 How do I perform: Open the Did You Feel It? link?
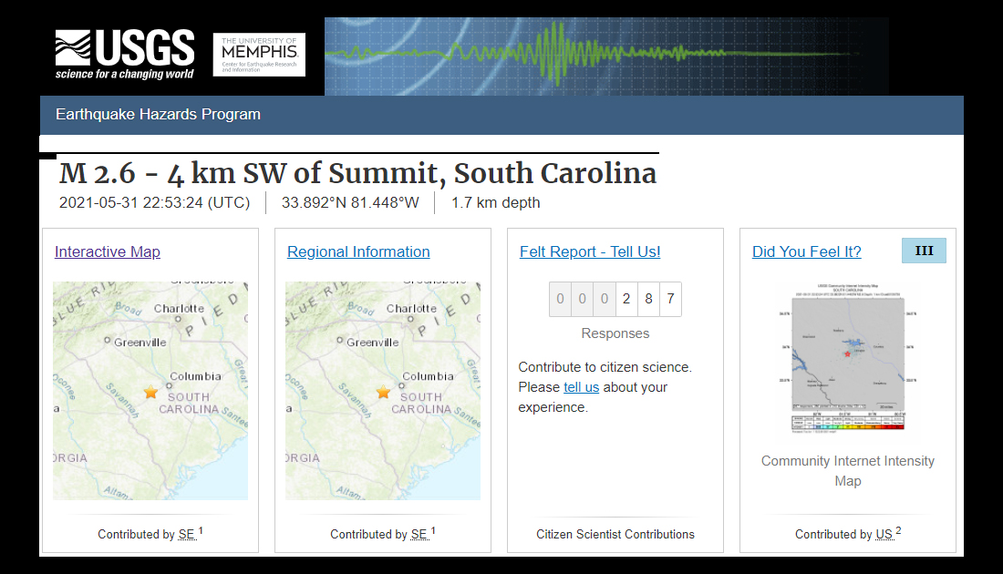(x=807, y=251)
